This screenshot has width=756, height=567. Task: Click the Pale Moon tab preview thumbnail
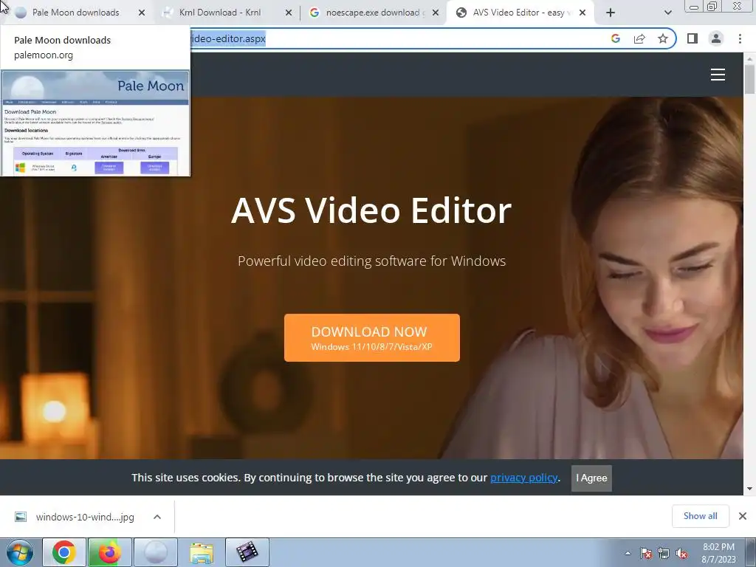click(95, 123)
